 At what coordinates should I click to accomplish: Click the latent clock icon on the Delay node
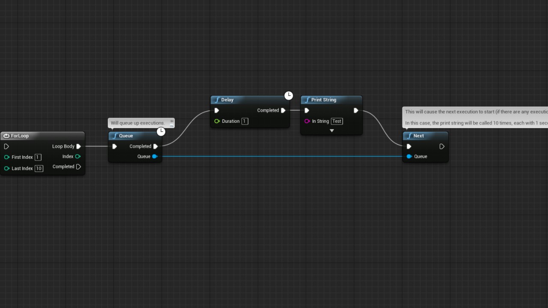click(289, 95)
